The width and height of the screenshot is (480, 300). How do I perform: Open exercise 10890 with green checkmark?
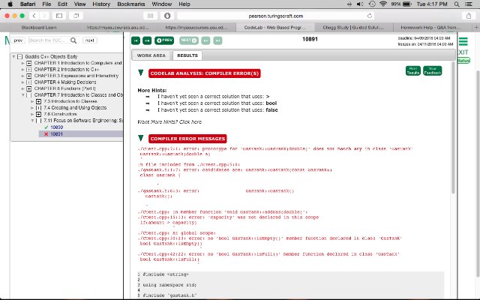tap(57, 127)
